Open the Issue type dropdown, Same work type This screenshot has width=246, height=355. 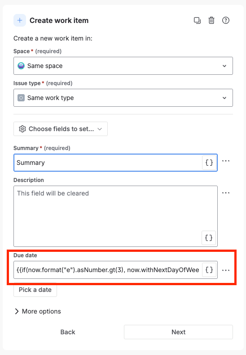click(123, 98)
